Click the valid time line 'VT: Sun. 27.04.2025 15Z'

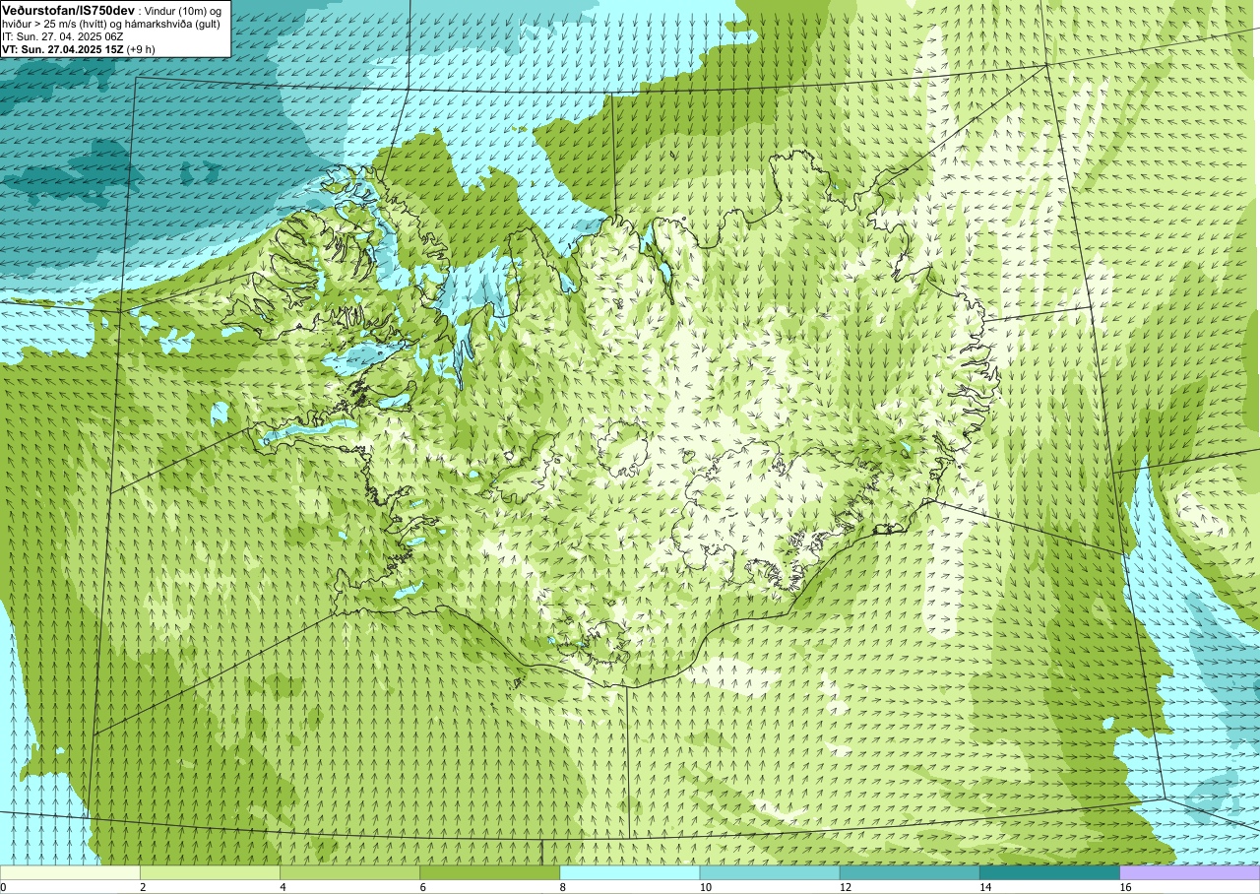pos(63,48)
